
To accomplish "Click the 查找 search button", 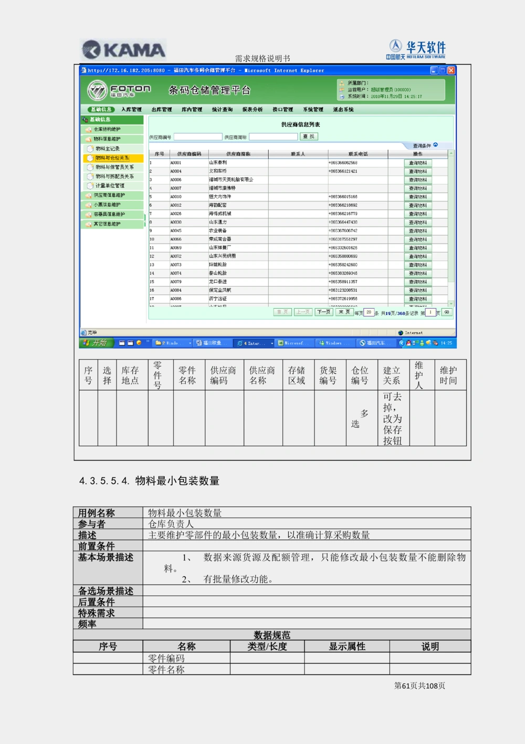I will pos(309,137).
